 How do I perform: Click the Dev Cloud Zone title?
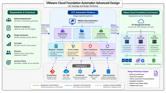[127, 37]
